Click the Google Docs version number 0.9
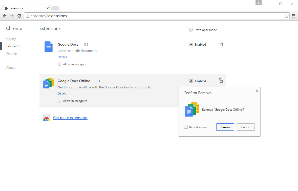This screenshot has height=191, width=298. (86, 45)
